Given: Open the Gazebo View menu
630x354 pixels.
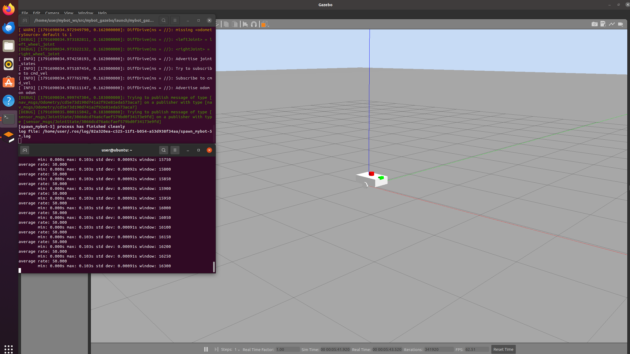Looking at the screenshot, I should (69, 13).
